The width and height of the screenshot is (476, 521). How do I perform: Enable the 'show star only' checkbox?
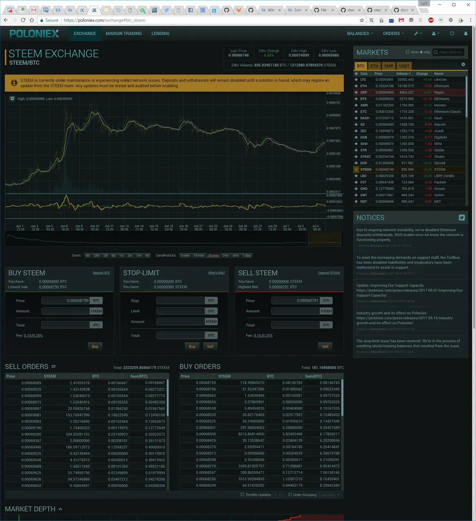point(408,52)
